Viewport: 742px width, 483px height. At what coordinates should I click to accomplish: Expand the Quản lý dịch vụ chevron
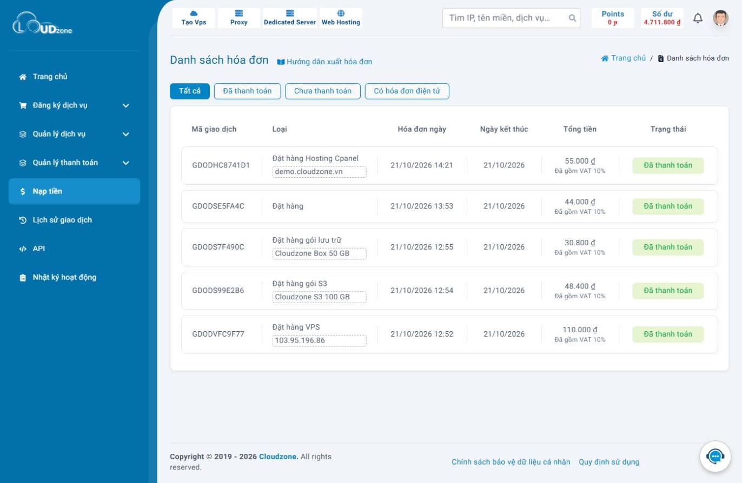[x=126, y=134]
